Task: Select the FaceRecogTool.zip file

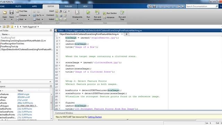Action: click(9, 47)
